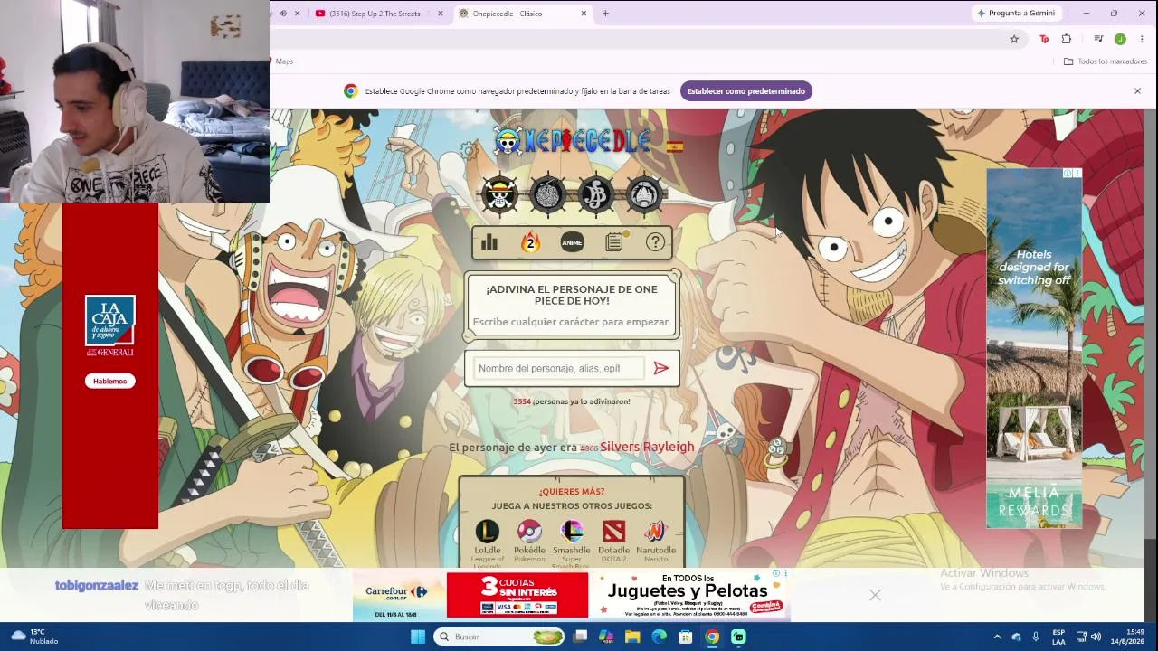Viewport: 1158px width, 651px height.
Task: Open the Chrome three-dot menu
Action: click(x=1142, y=39)
